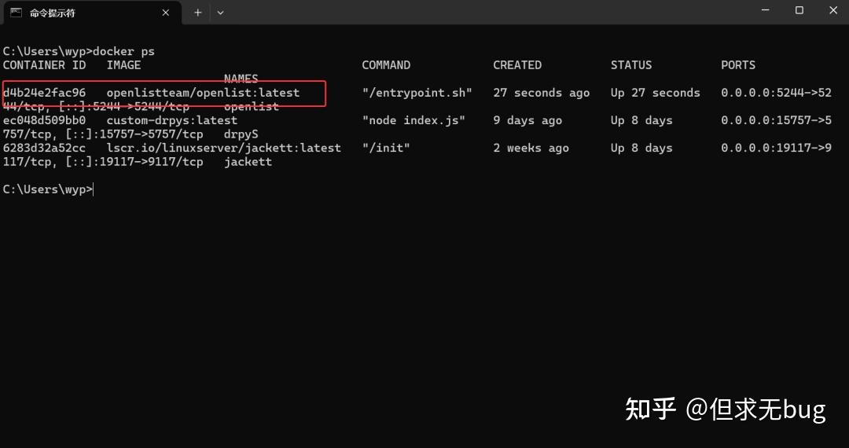Close the 命令提示符 tab
This screenshot has height=448, width=849.
point(166,13)
